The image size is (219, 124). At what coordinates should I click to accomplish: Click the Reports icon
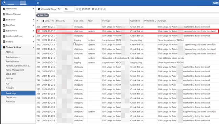click(x=4, y=42)
